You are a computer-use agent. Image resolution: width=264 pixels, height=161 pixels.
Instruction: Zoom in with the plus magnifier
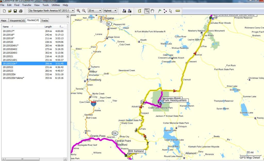[x=78, y=11]
